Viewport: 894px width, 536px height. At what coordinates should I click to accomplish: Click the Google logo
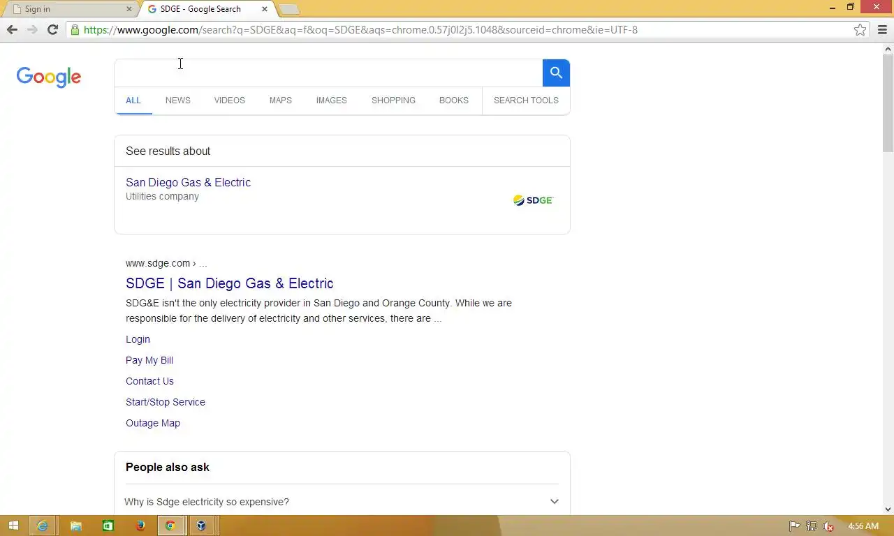click(49, 77)
